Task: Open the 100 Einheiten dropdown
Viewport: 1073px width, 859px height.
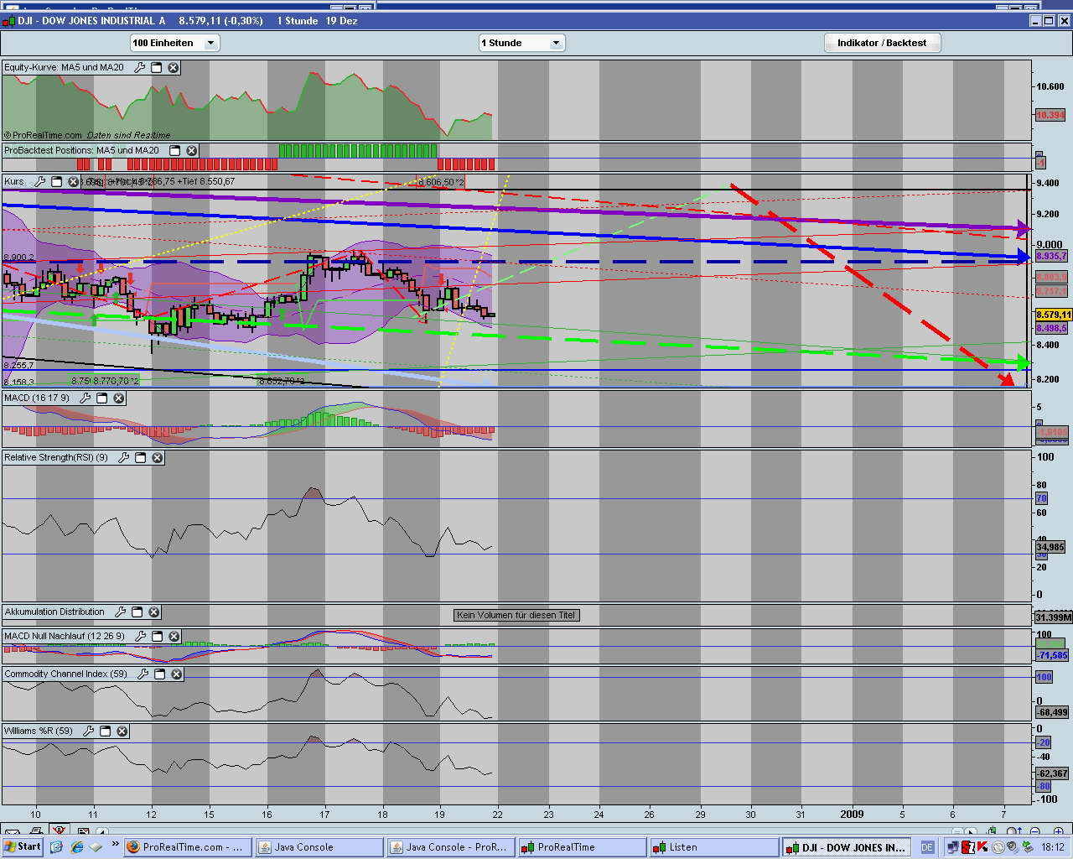Action: tap(210, 43)
